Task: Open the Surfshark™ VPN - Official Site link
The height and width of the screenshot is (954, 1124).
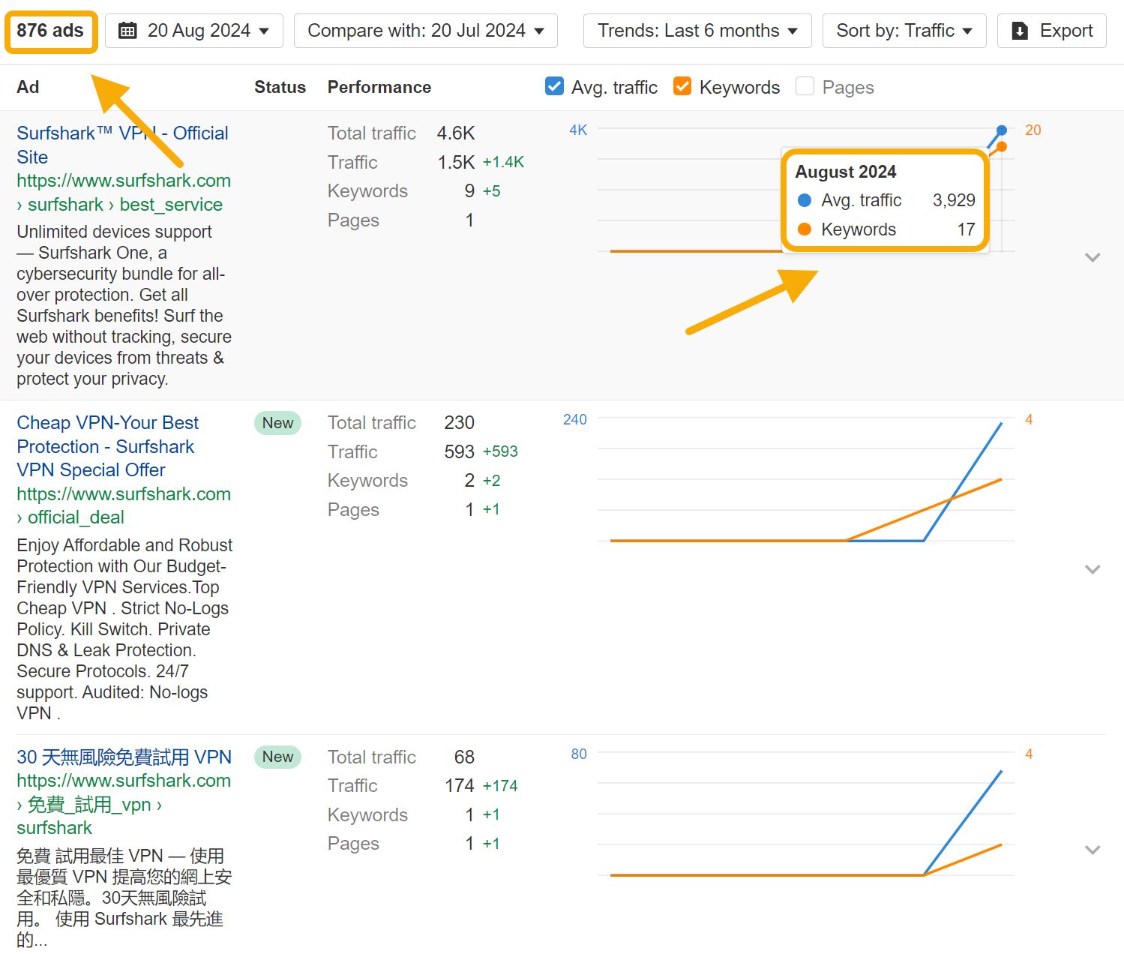Action: pyautogui.click(x=122, y=145)
